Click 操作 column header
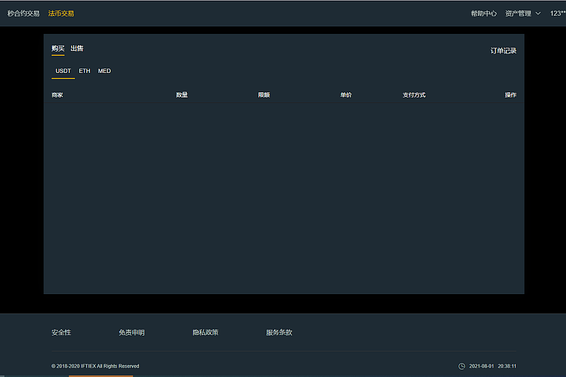This screenshot has width=566, height=377. 511,95
